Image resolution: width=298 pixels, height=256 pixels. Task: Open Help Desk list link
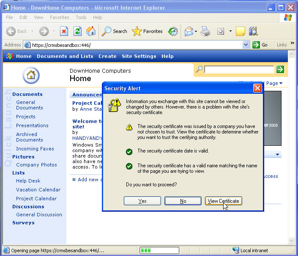click(28, 181)
